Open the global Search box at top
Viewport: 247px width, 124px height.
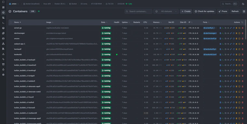pos(229,4)
